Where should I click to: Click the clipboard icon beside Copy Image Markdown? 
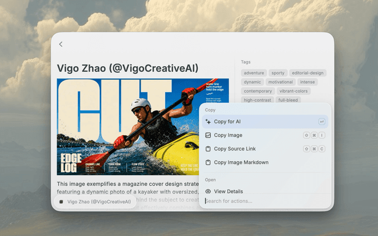pyautogui.click(x=208, y=162)
